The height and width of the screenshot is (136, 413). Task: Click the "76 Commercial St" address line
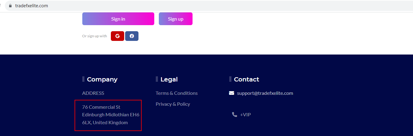101,107
